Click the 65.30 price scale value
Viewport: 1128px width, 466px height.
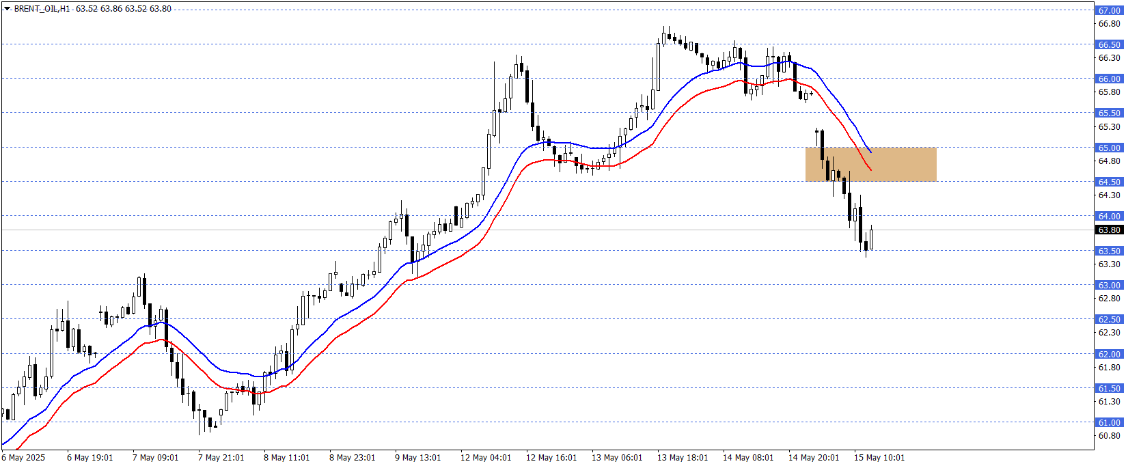(x=1109, y=127)
